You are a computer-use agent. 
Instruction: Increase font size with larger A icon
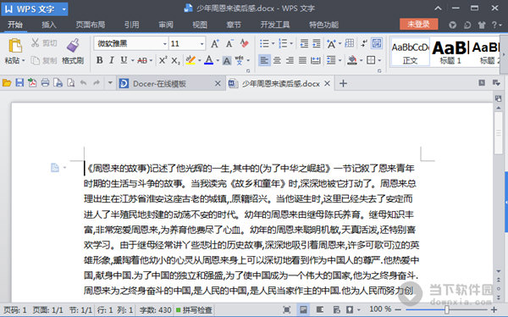(x=215, y=43)
